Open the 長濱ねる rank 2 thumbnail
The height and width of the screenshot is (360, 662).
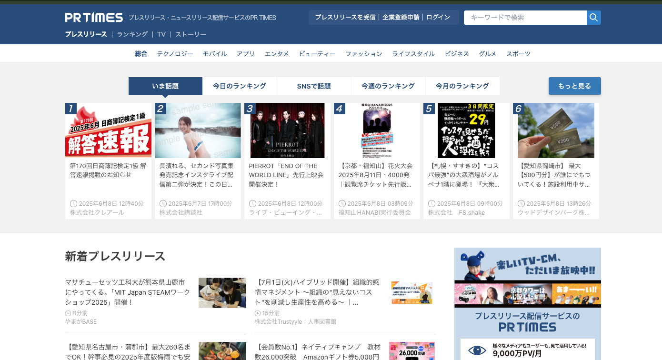tap(198, 130)
